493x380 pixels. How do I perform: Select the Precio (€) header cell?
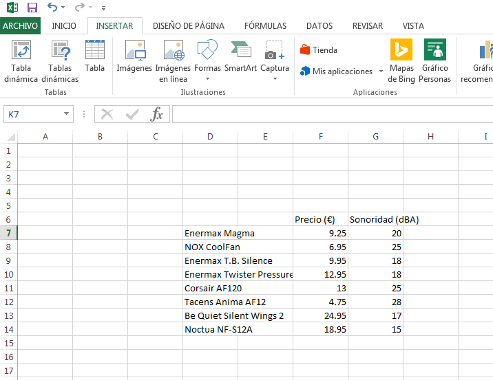[x=320, y=219]
